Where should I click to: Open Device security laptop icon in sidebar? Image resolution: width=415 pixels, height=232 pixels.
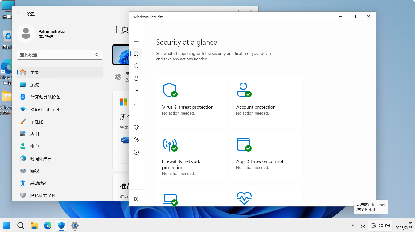(136, 115)
